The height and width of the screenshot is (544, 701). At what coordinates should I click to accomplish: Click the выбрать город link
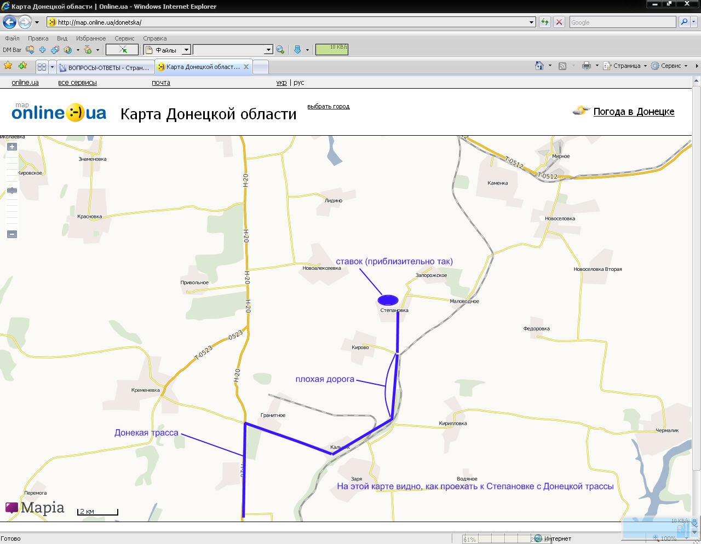click(328, 107)
